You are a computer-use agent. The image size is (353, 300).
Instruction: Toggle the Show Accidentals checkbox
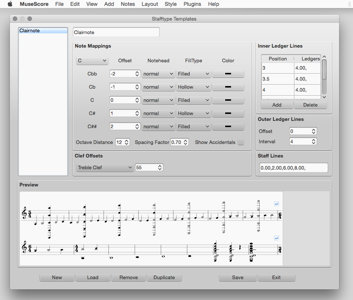241,142
